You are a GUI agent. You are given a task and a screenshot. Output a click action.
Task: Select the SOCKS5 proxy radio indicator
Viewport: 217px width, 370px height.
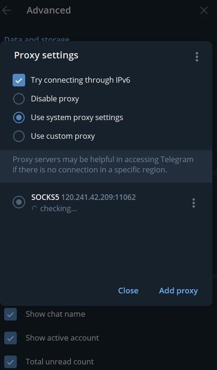tap(19, 202)
